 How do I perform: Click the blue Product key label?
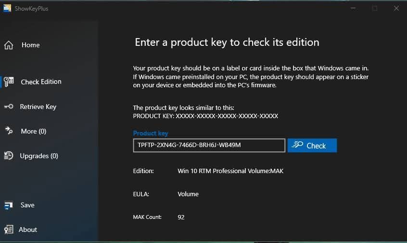coord(151,133)
